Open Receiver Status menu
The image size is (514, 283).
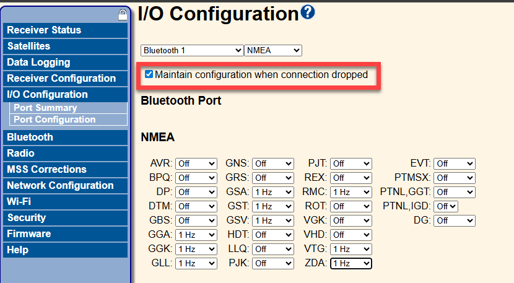[x=44, y=30]
